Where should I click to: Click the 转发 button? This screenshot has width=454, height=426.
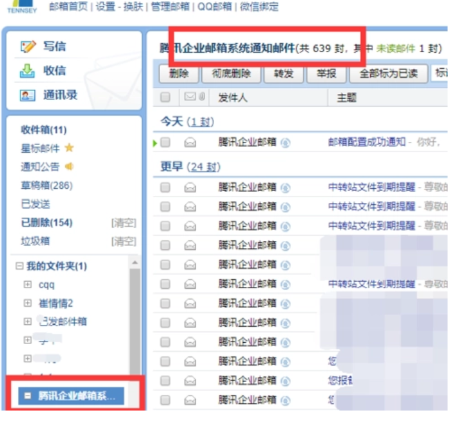[x=284, y=74]
